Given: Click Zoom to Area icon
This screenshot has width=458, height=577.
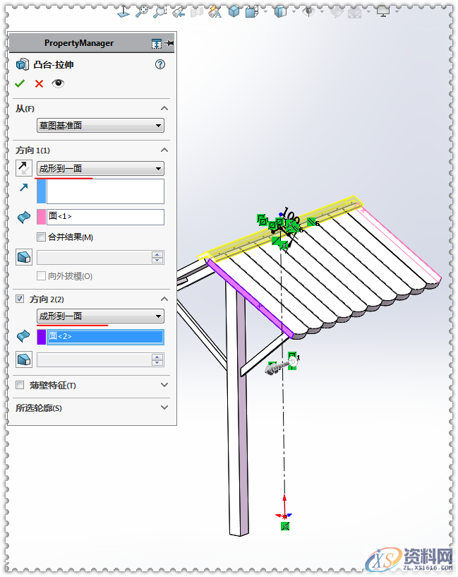Looking at the screenshot, I should [x=160, y=12].
